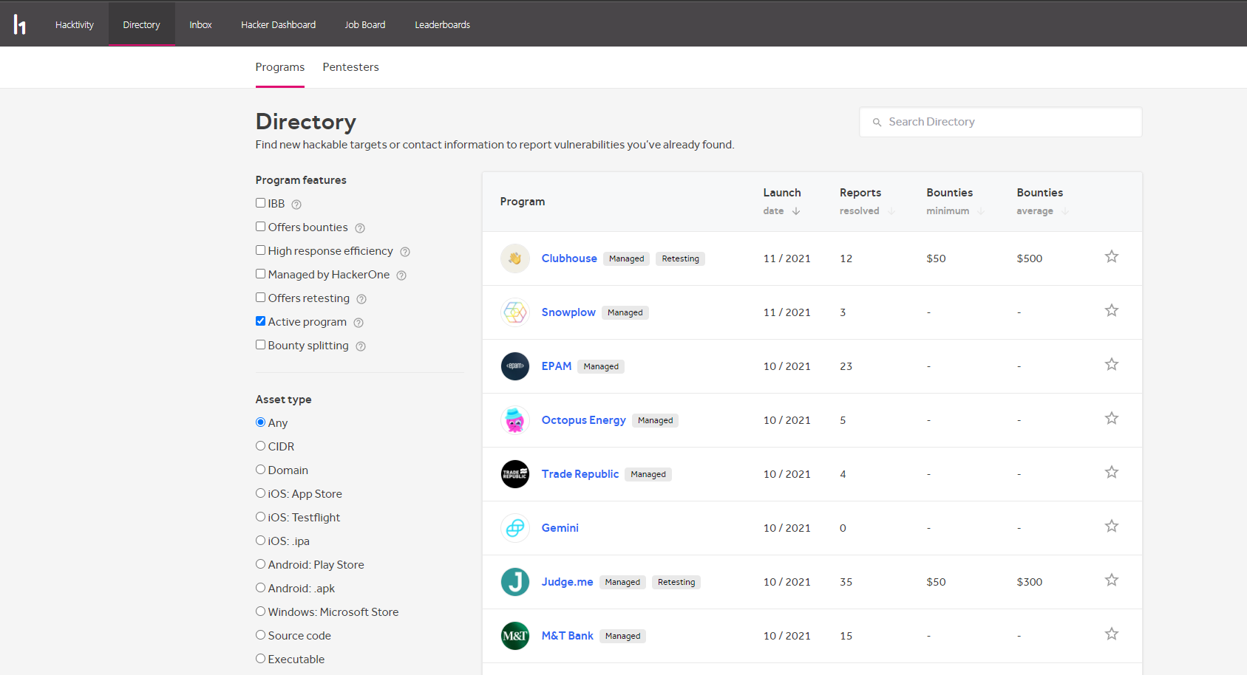Star the M&T Bank program
Image resolution: width=1247 pixels, height=675 pixels.
[1111, 634]
